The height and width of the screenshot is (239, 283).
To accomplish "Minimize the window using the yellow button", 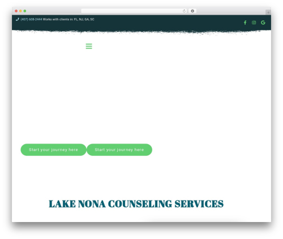I will click(20, 11).
